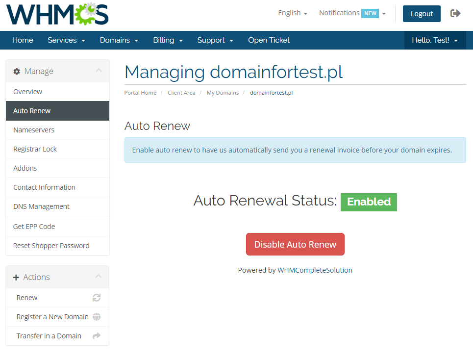This screenshot has height=357, width=473.
Task: Click Transfer in a Domain link
Action: pyautogui.click(x=57, y=336)
